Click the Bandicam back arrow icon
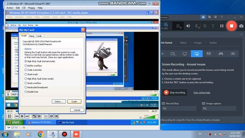Screen dimensions: 245x138 tap(163, 54)
